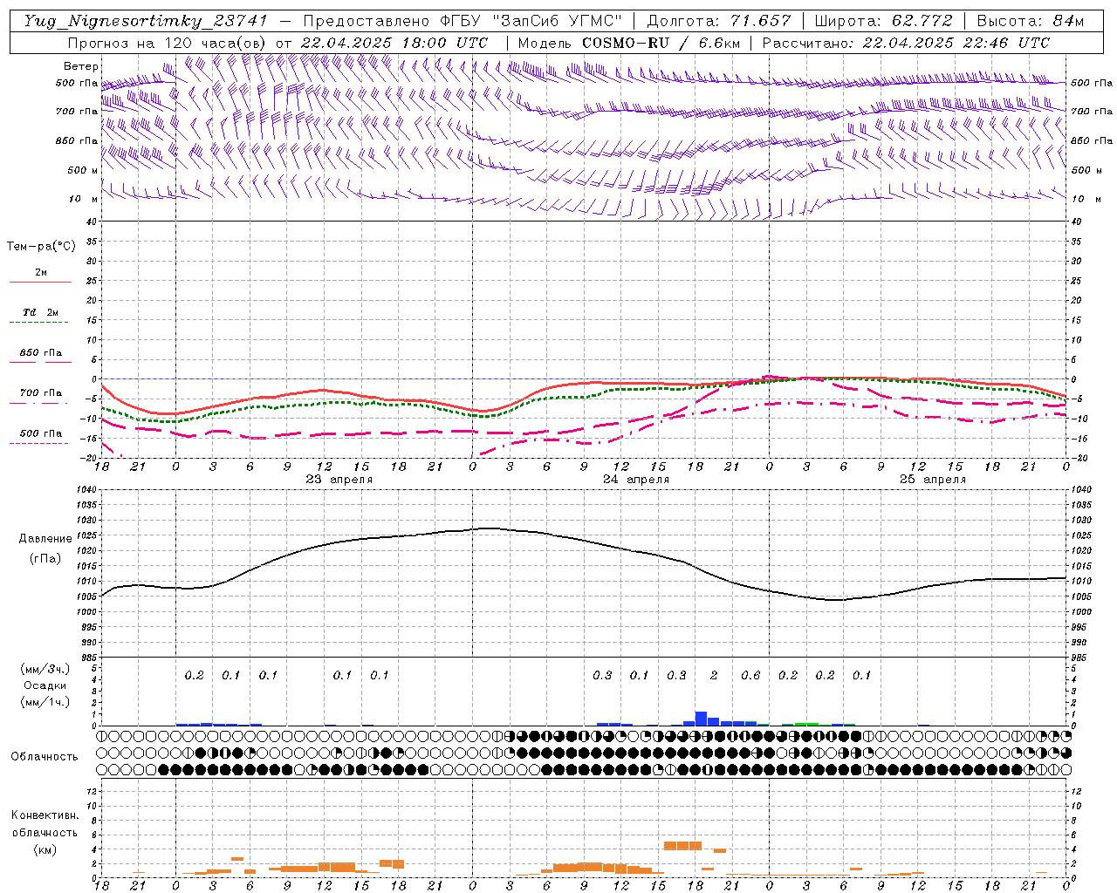Click the "Давление" pressure panel label
The image size is (1117, 893).
coord(45,539)
